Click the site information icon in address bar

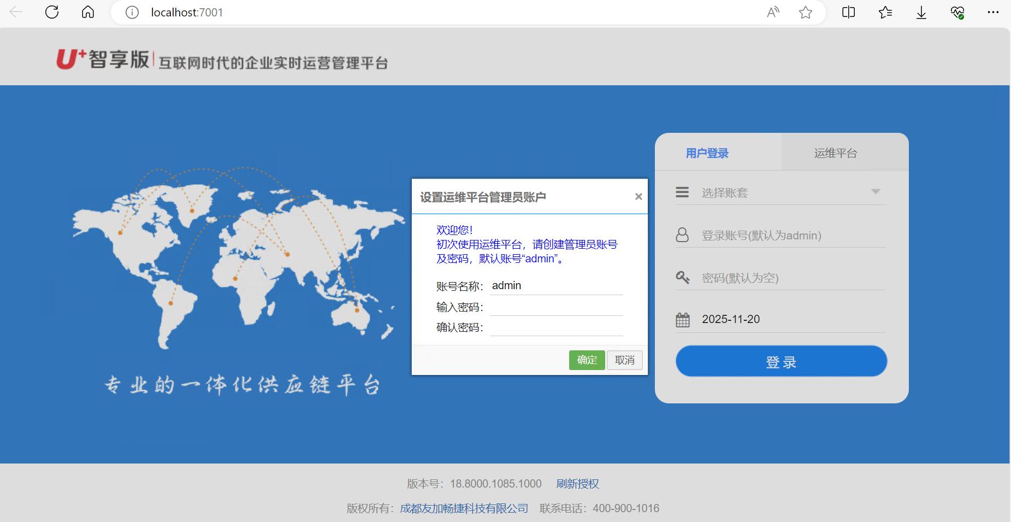coord(132,12)
